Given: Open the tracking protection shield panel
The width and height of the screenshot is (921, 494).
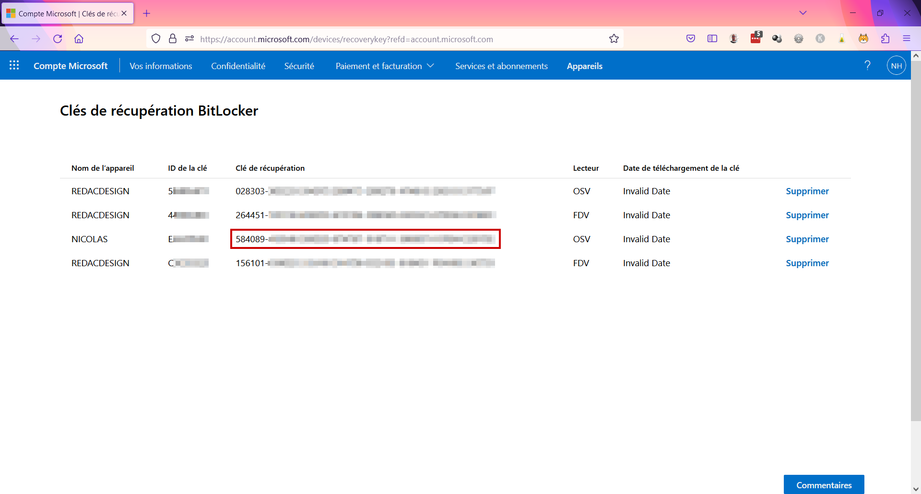Looking at the screenshot, I should (x=156, y=39).
